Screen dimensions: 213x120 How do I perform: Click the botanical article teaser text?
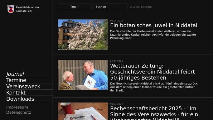pos(153,35)
